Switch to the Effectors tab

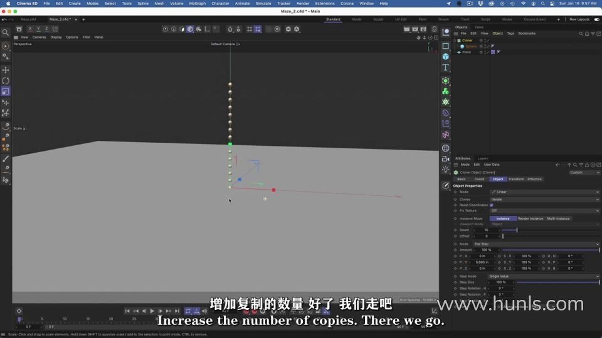pyautogui.click(x=534, y=179)
